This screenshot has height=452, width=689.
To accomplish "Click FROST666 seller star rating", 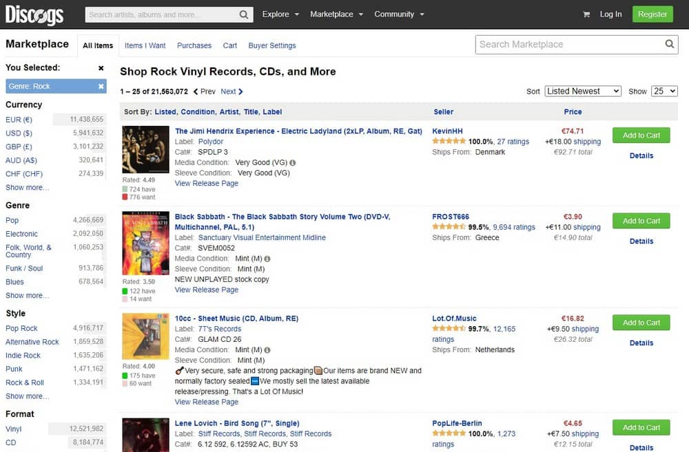I will coord(449,227).
